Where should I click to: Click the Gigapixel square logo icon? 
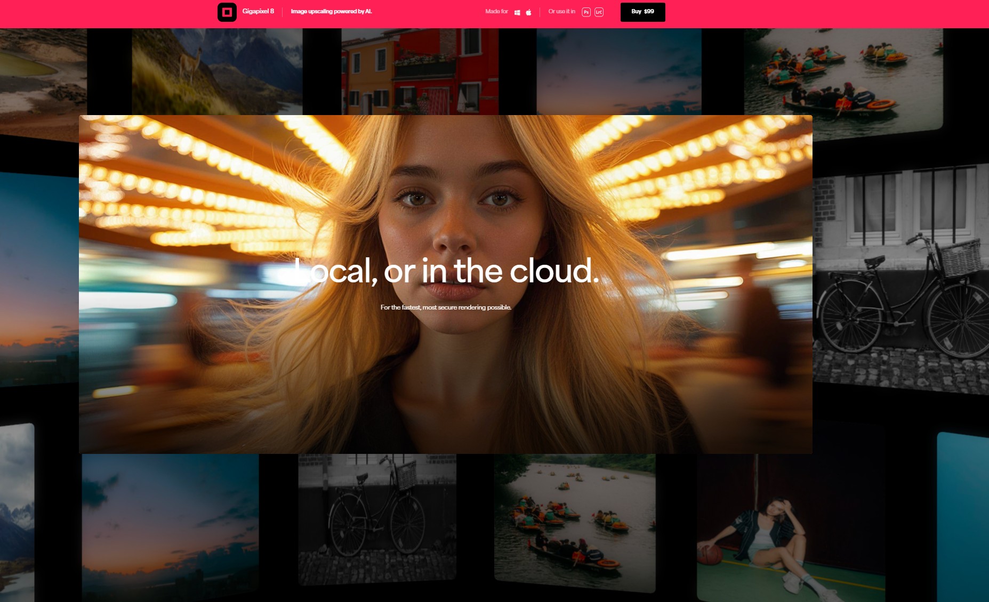[227, 12]
